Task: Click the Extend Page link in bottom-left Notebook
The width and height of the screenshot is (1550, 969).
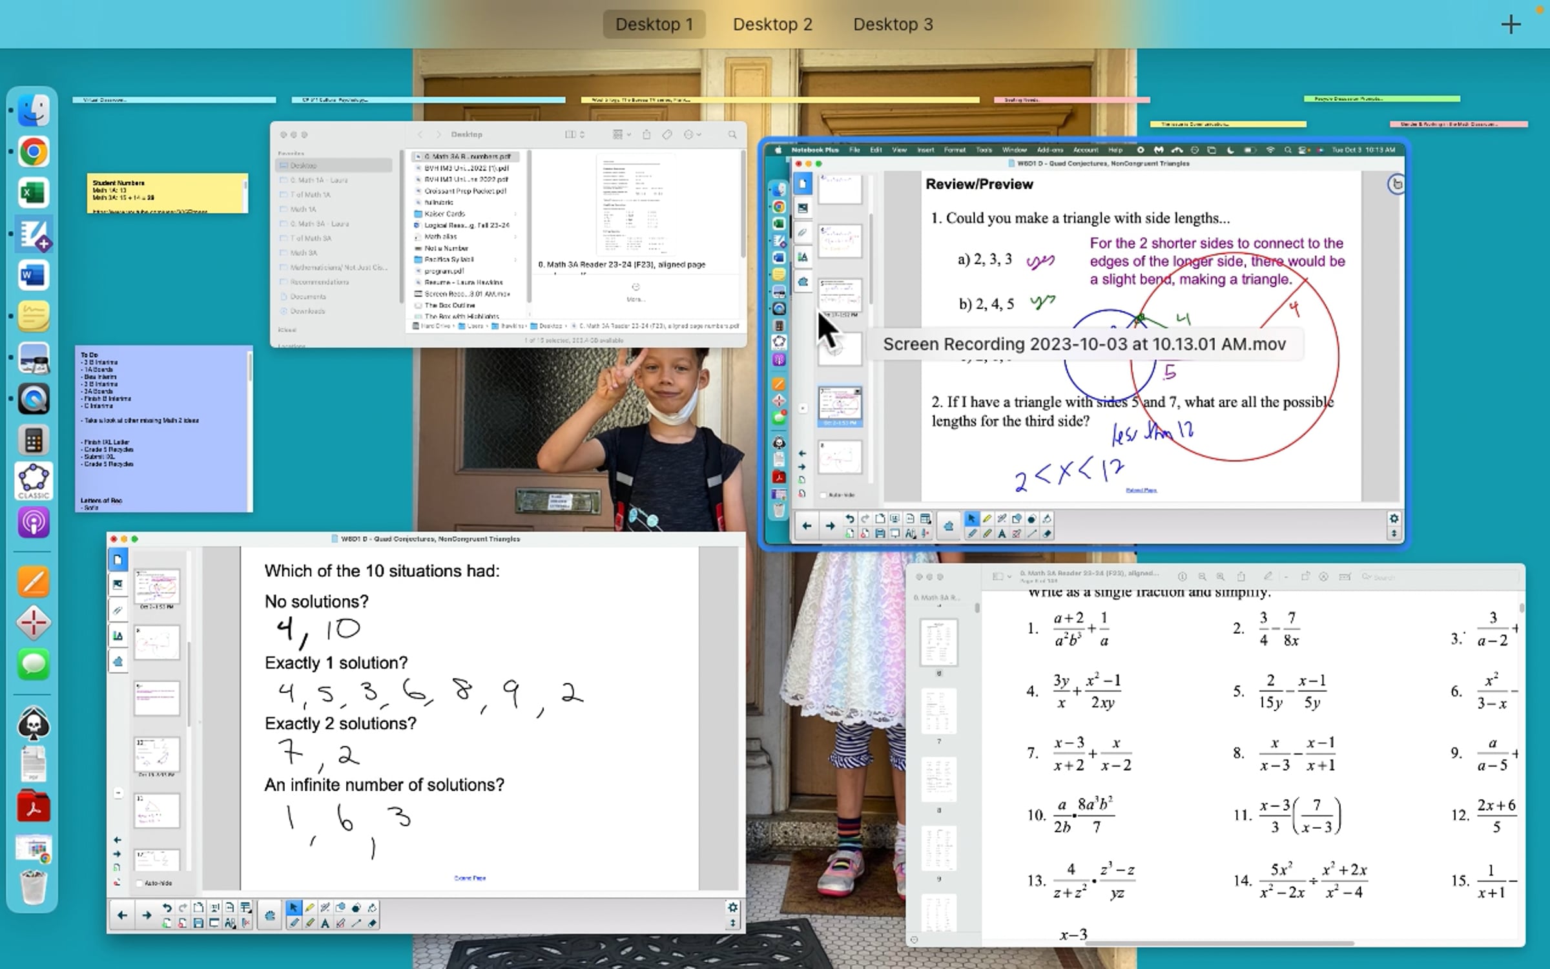Action: pos(470,878)
